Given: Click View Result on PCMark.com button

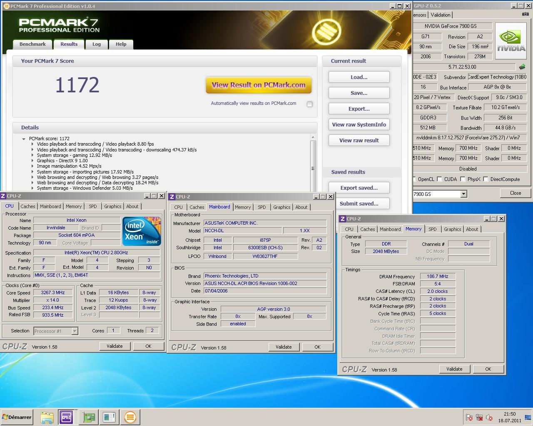Looking at the screenshot, I should pyautogui.click(x=259, y=85).
